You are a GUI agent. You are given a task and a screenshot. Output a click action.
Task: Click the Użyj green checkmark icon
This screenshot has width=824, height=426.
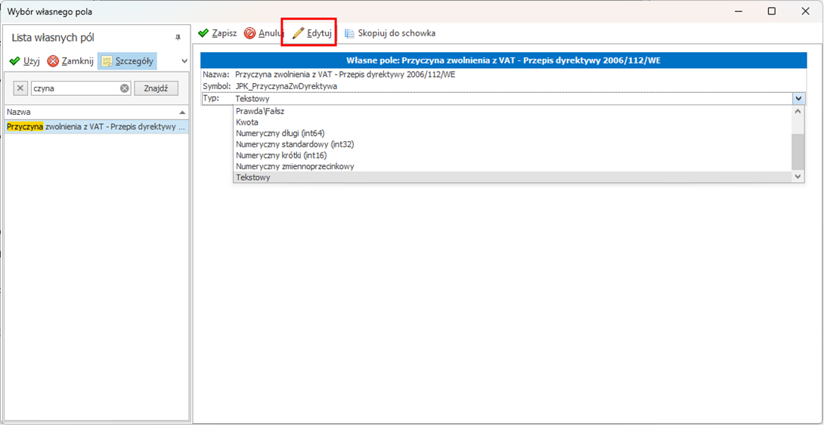pos(14,61)
